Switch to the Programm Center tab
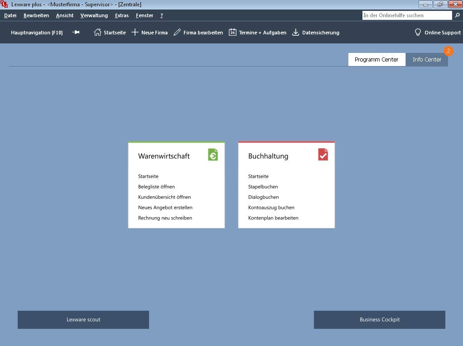The image size is (463, 346). [376, 60]
